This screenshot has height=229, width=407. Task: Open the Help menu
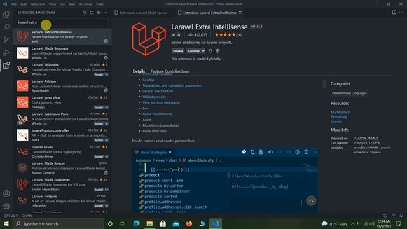(100, 4)
